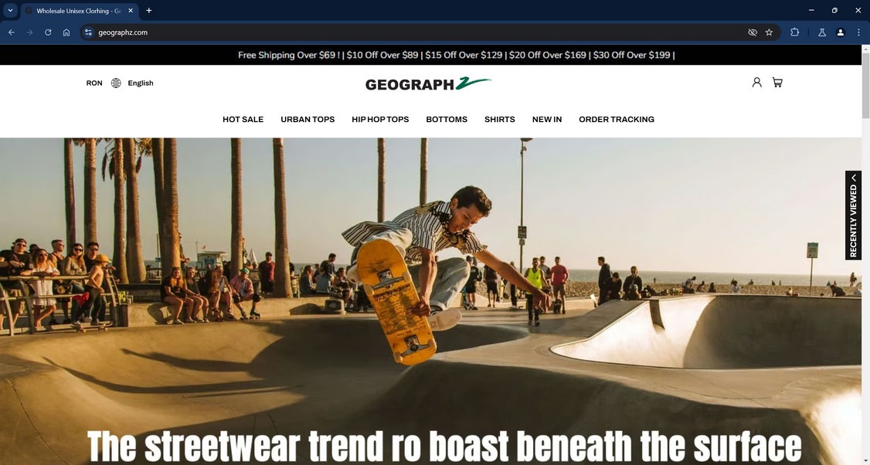The image size is (870, 465).
Task: Go to browser home page
Action: [x=66, y=32]
